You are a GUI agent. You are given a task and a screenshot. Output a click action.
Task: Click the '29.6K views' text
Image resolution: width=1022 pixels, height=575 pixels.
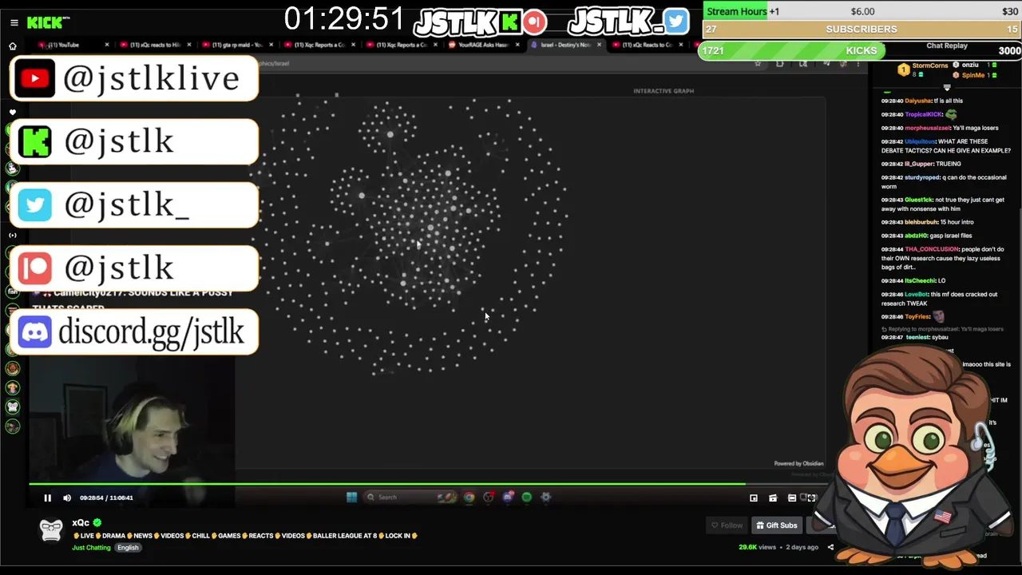point(757,547)
